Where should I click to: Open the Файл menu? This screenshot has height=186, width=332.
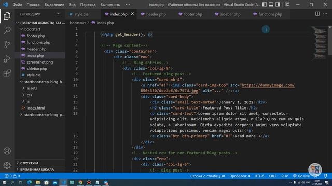pyautogui.click(x=17, y=5)
